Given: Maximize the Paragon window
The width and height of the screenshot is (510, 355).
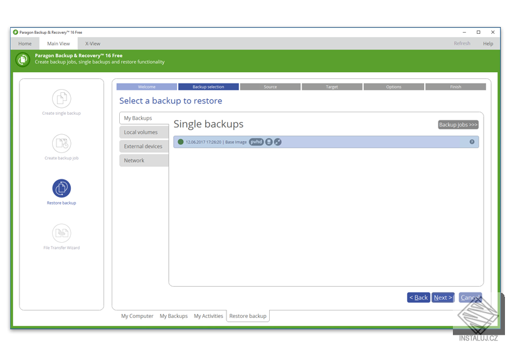Looking at the screenshot, I should coord(479,32).
